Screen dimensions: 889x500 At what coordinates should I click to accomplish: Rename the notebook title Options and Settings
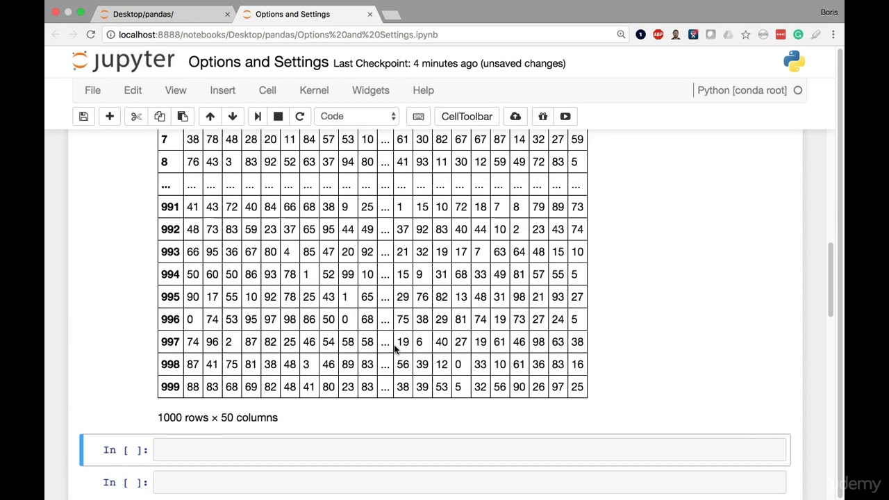click(258, 62)
